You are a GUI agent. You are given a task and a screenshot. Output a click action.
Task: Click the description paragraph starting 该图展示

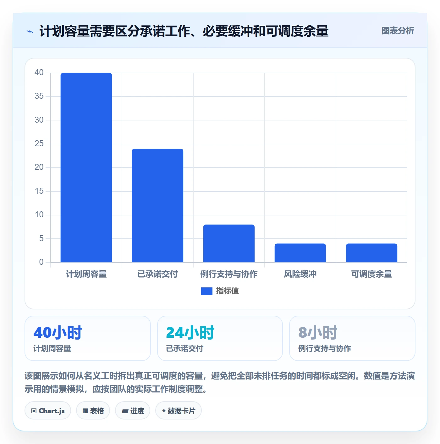point(220,382)
